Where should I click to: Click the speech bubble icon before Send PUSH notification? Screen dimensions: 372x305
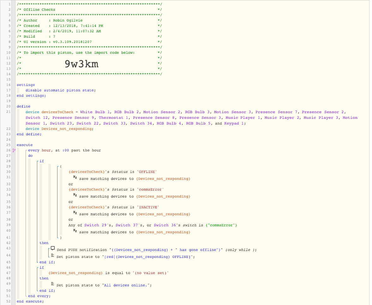tap(53, 248)
